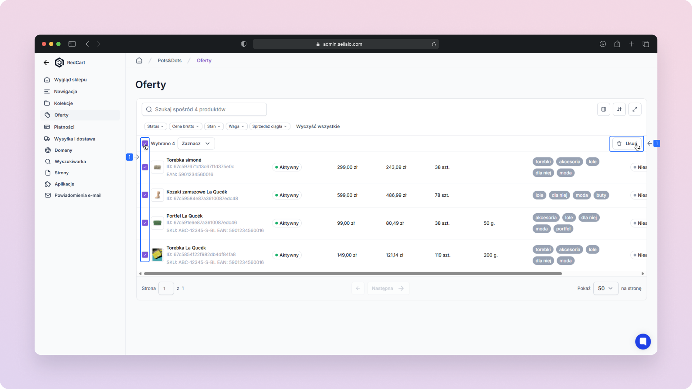Toggle the select-all header checkbox

pyautogui.click(x=145, y=143)
